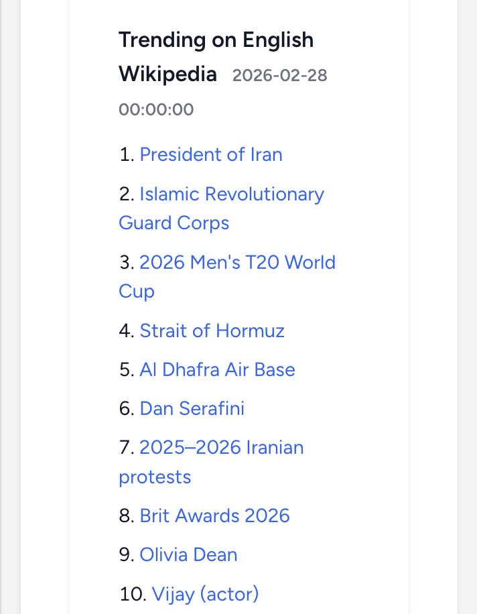Click the 00:00:00 time stamp

click(x=156, y=109)
